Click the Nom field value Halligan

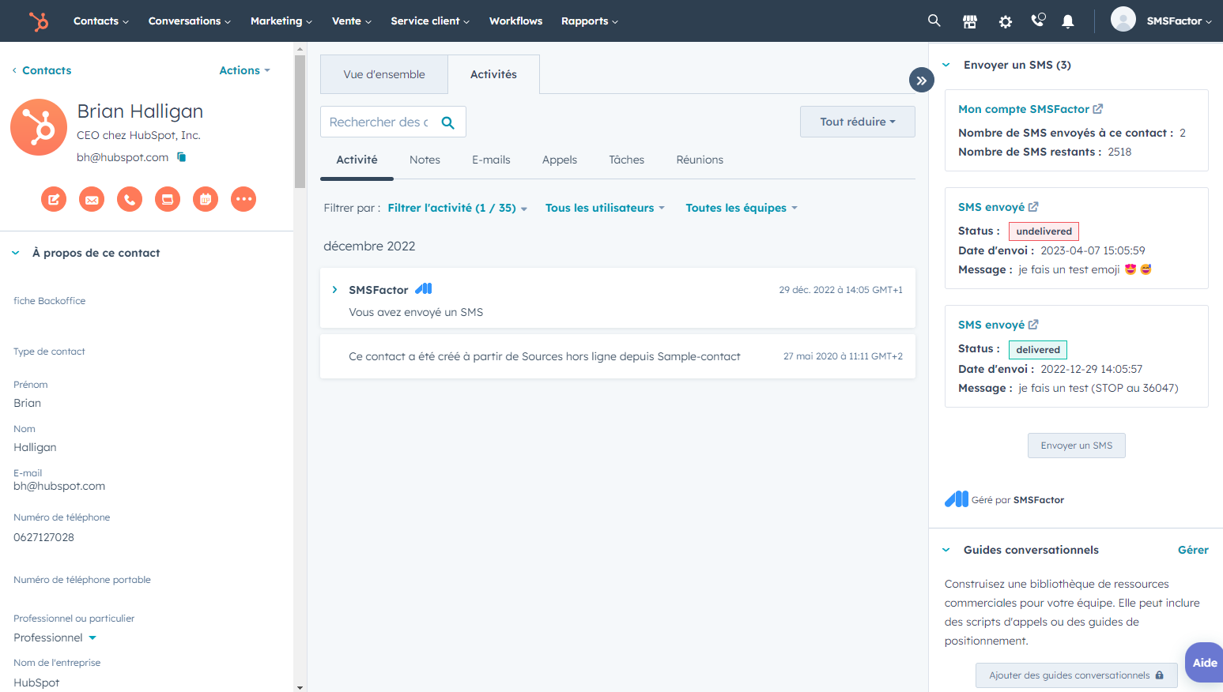coord(35,447)
